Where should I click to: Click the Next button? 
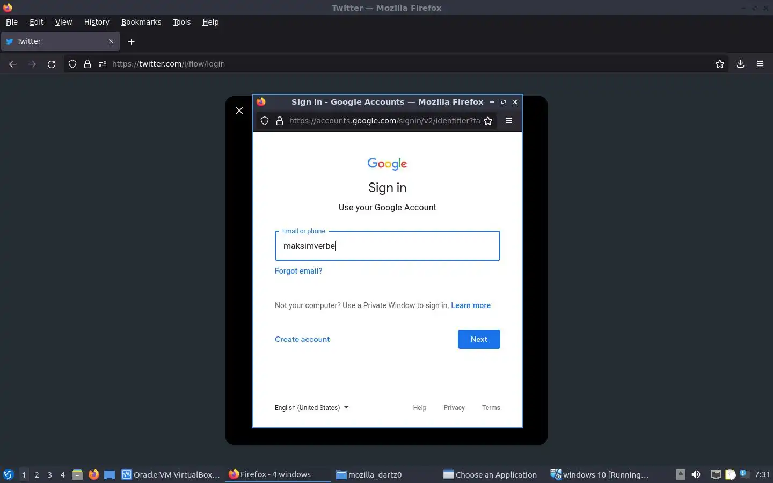[479, 339]
